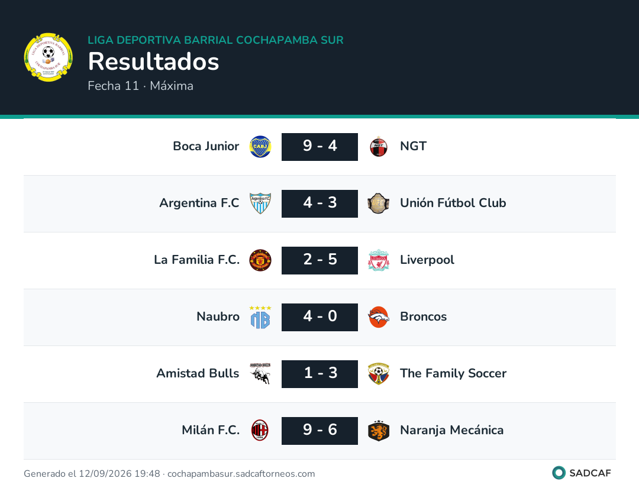639x504 pixels.
Task: Select the 2 - 5 result box
Action: (x=319, y=260)
